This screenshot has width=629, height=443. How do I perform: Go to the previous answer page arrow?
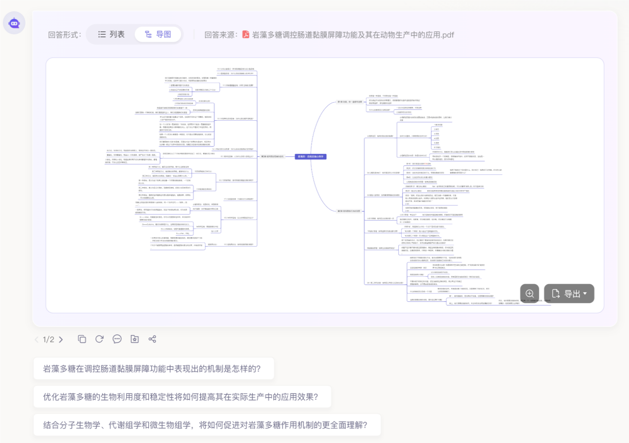click(x=37, y=339)
